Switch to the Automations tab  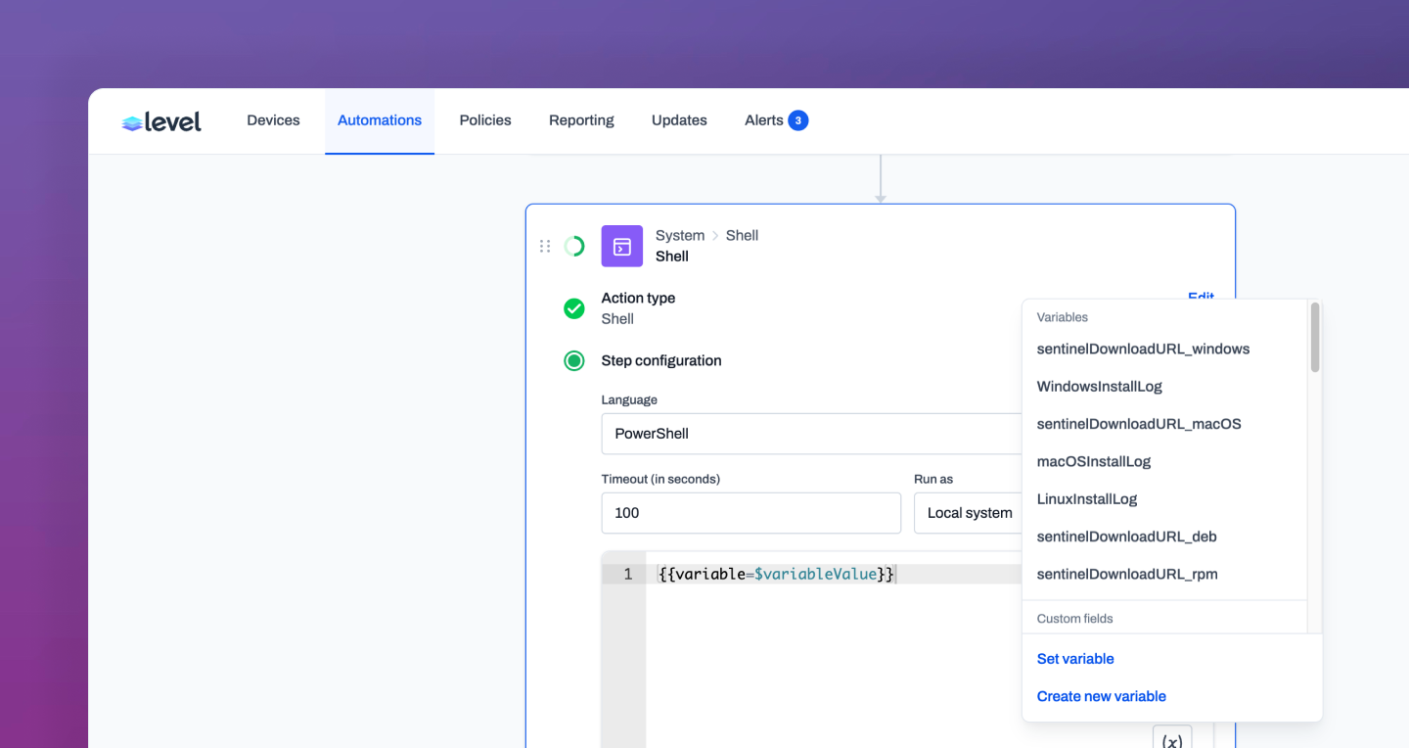[x=380, y=120]
